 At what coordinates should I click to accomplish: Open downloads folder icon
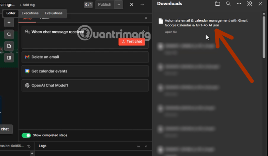pos(217,4)
